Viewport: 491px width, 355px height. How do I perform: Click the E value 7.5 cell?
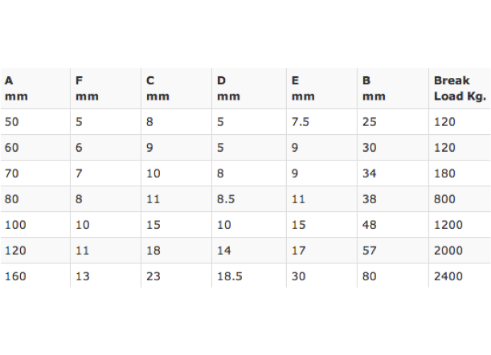322,122
